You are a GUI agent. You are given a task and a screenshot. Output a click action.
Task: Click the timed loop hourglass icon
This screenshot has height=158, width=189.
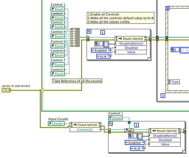[167, 8]
